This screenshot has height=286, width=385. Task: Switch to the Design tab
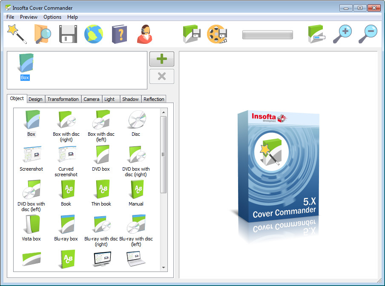(x=36, y=99)
